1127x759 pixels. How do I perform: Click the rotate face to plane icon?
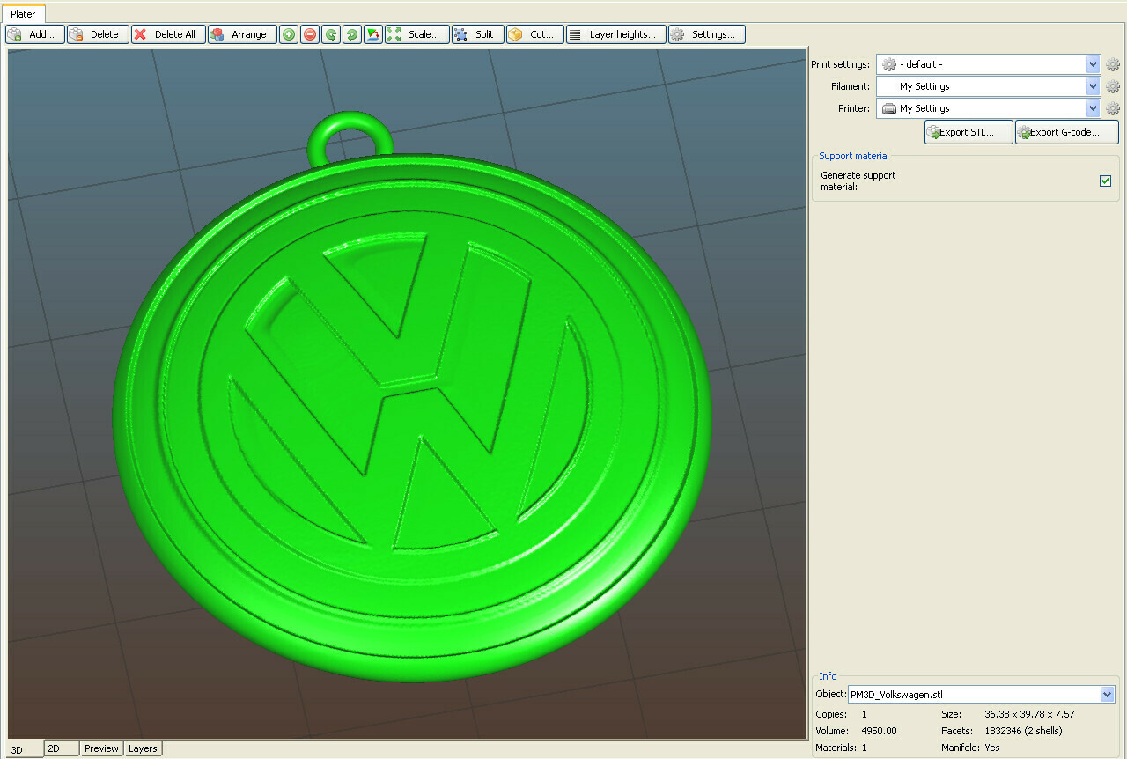(x=373, y=34)
